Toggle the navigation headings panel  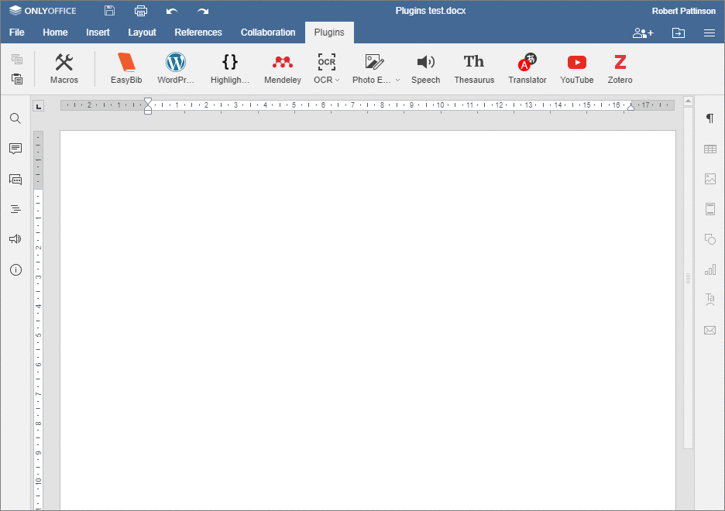[x=15, y=208]
